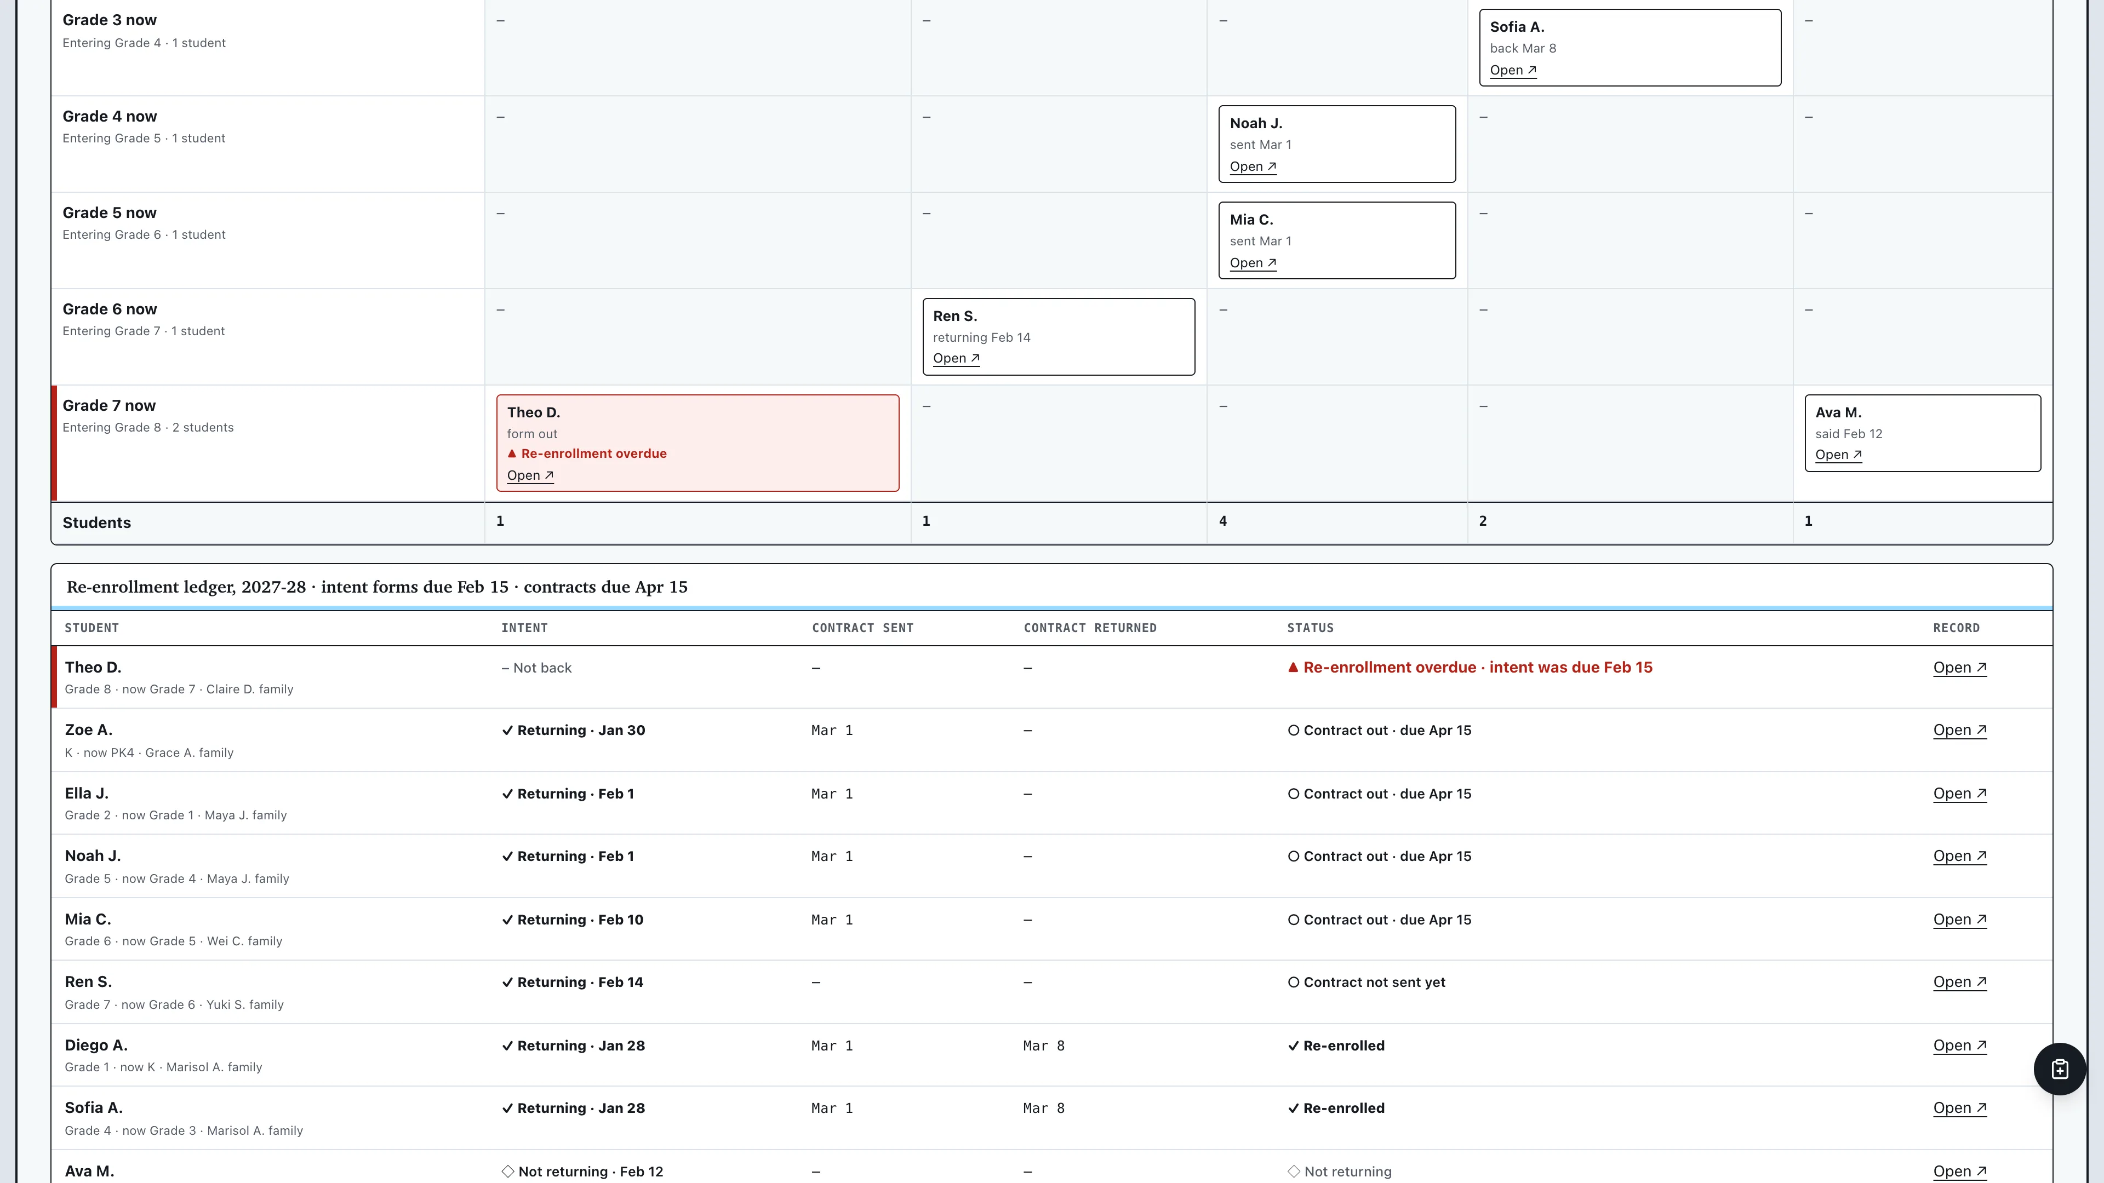Click Diego A. name in the ledger
The width and height of the screenshot is (2104, 1183).
coord(96,1046)
